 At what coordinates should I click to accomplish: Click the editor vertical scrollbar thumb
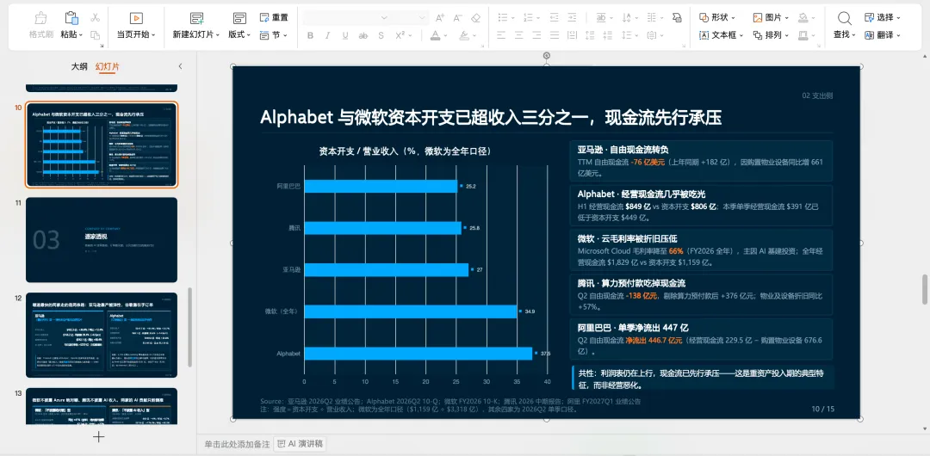tap(924, 289)
